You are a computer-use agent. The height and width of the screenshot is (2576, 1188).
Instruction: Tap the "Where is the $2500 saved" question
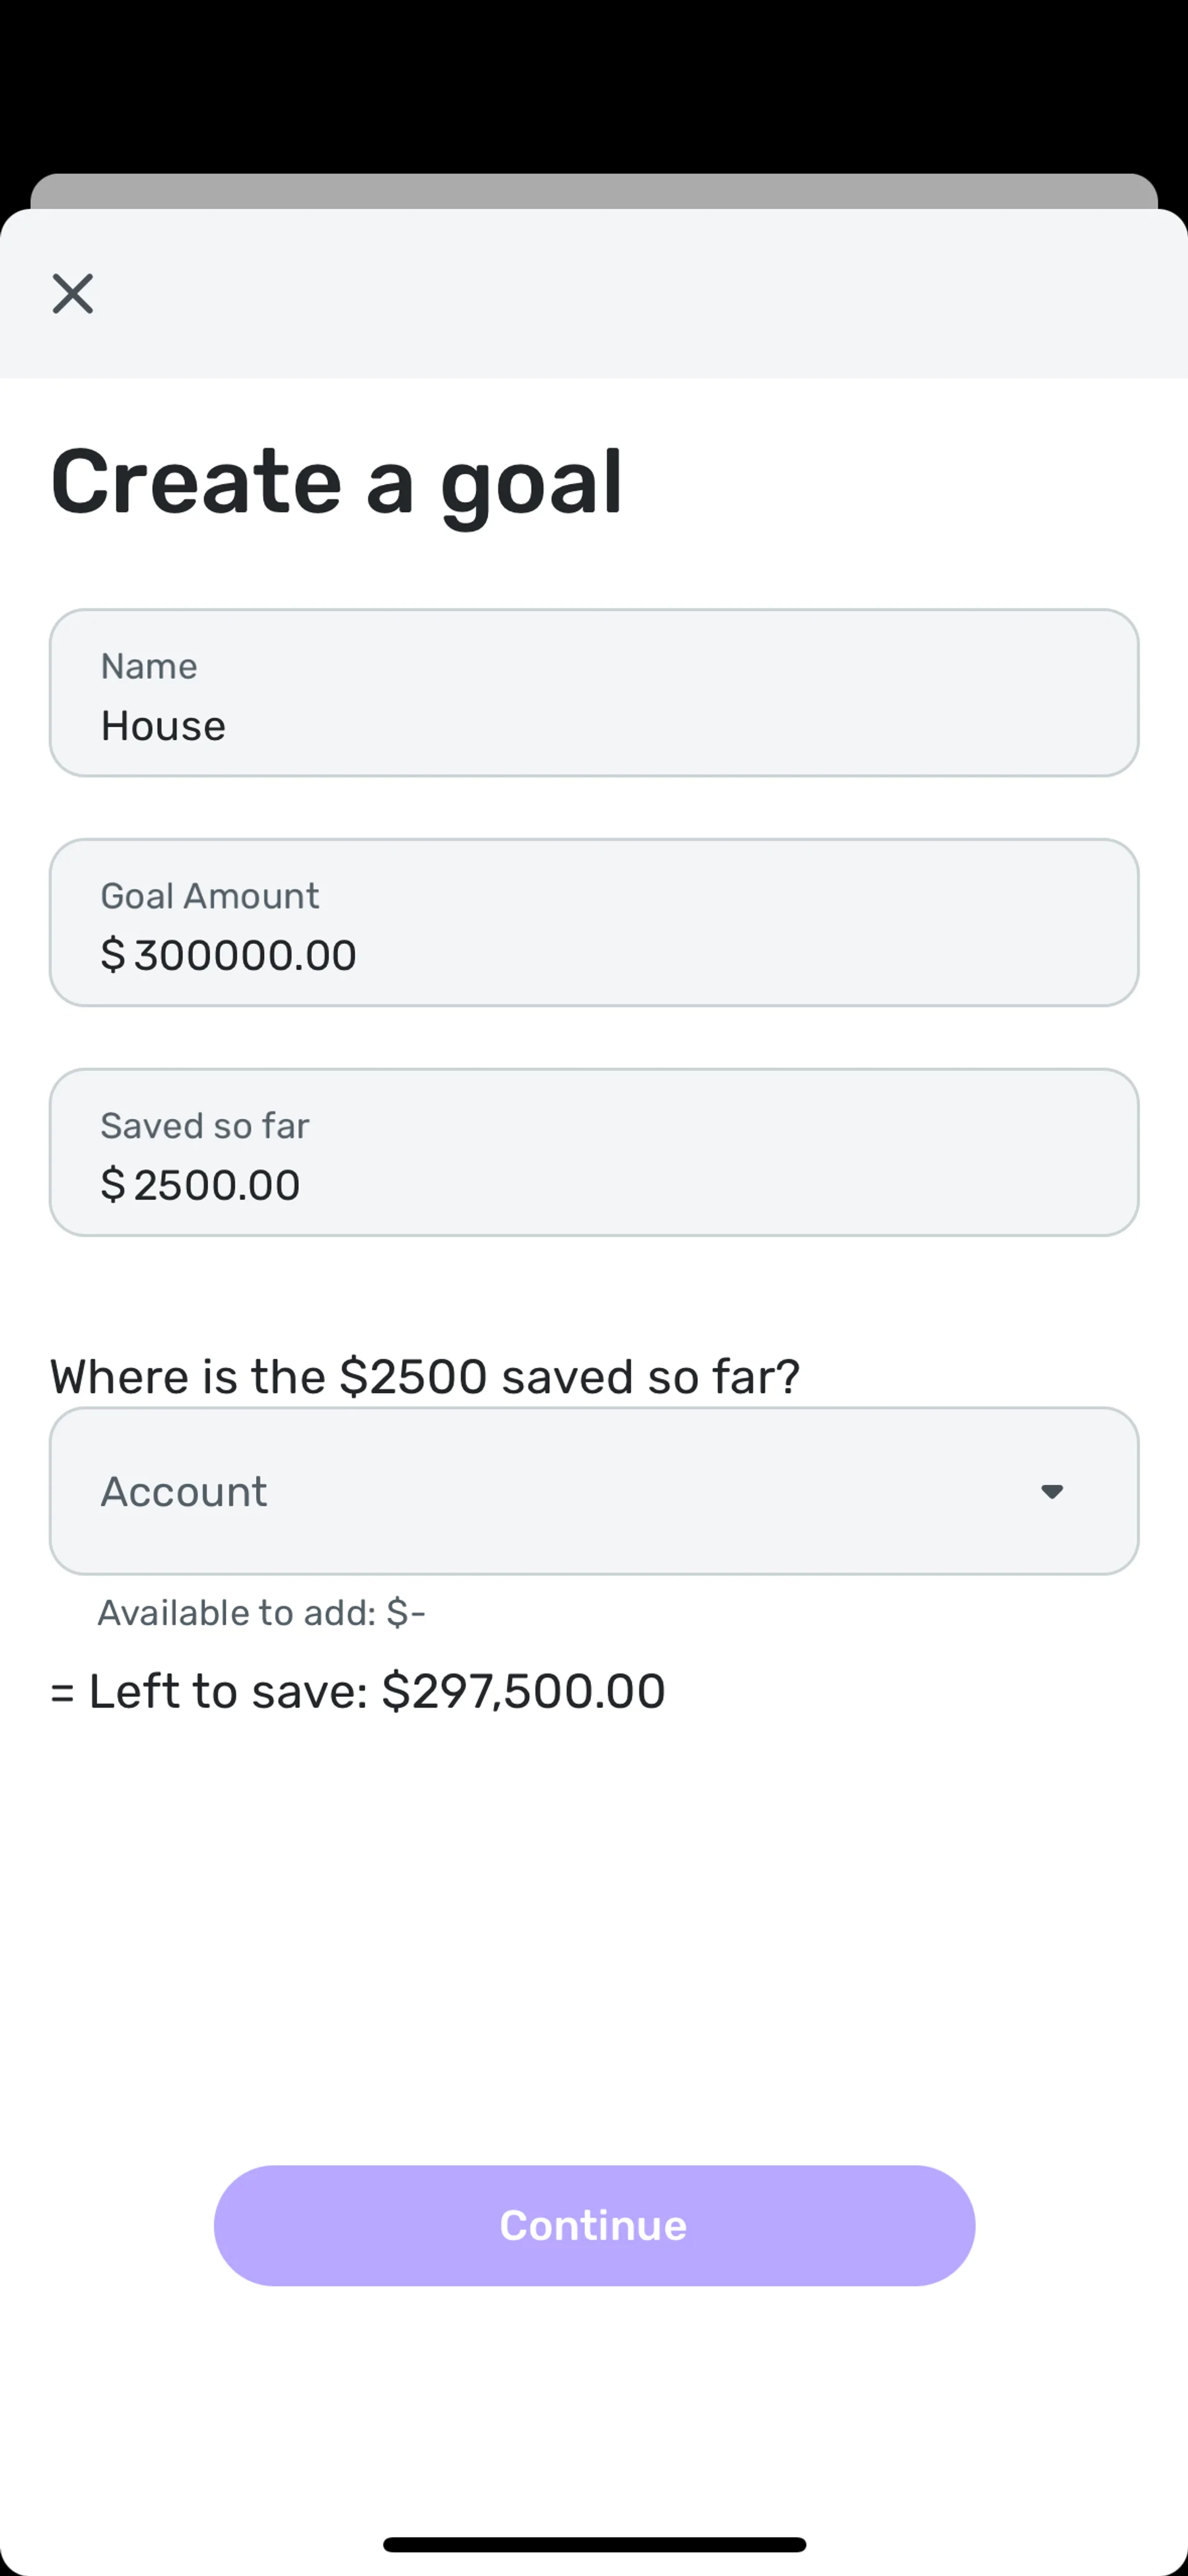pyautogui.click(x=425, y=1377)
